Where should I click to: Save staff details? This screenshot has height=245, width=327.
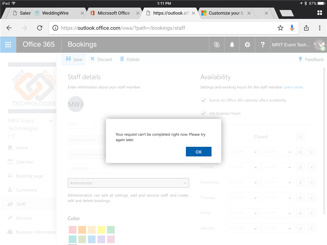[74, 59]
